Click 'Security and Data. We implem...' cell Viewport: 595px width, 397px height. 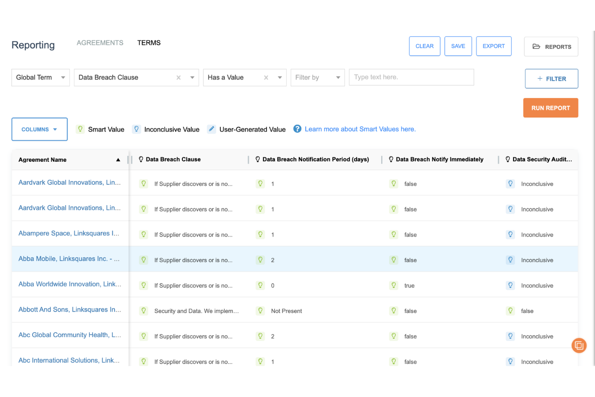click(x=197, y=311)
